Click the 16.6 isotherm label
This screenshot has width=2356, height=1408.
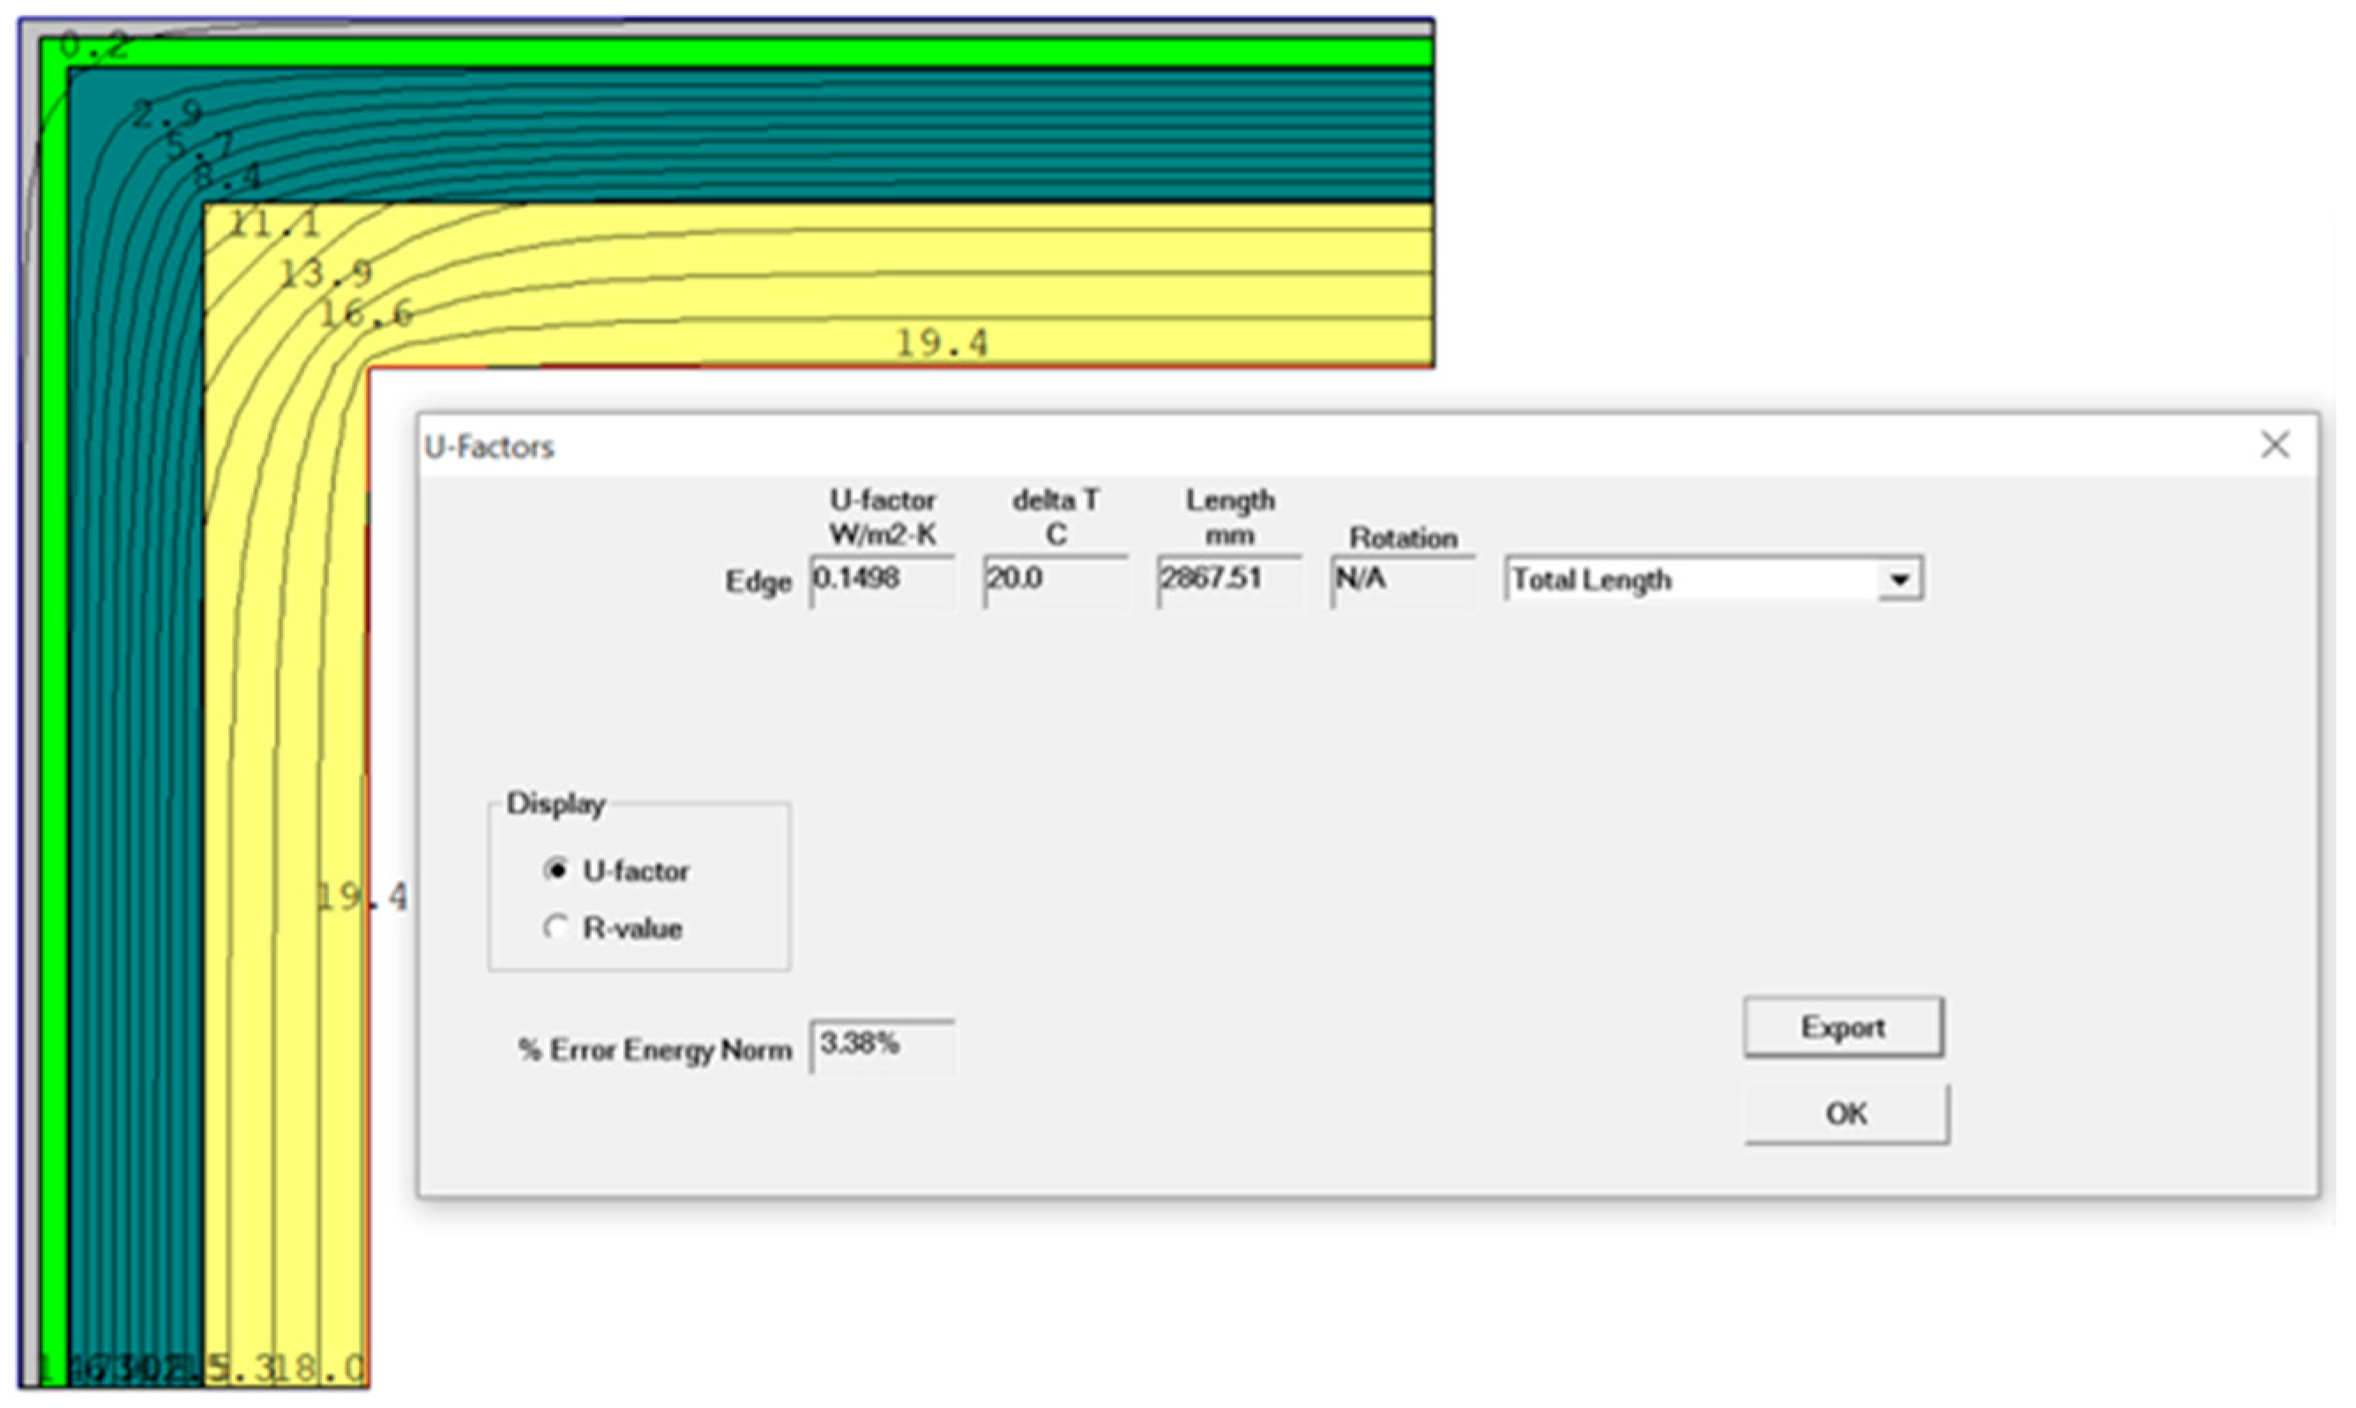365,313
